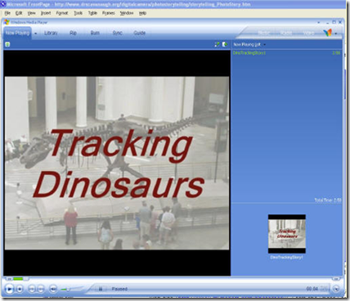
Task: Mute the player volume
Action: [x=53, y=289]
